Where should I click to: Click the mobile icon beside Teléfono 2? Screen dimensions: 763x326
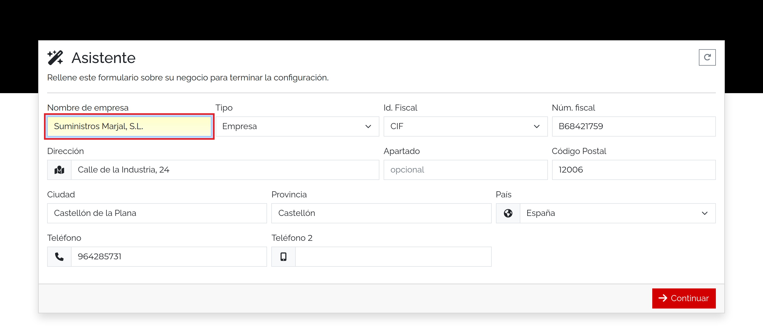pyautogui.click(x=283, y=257)
